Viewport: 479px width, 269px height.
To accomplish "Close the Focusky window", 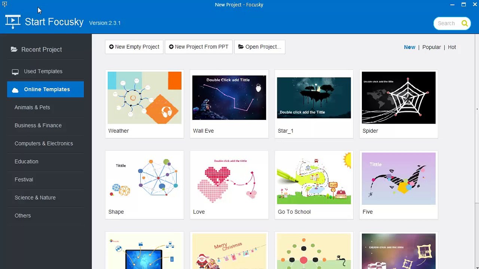I will pos(475,4).
